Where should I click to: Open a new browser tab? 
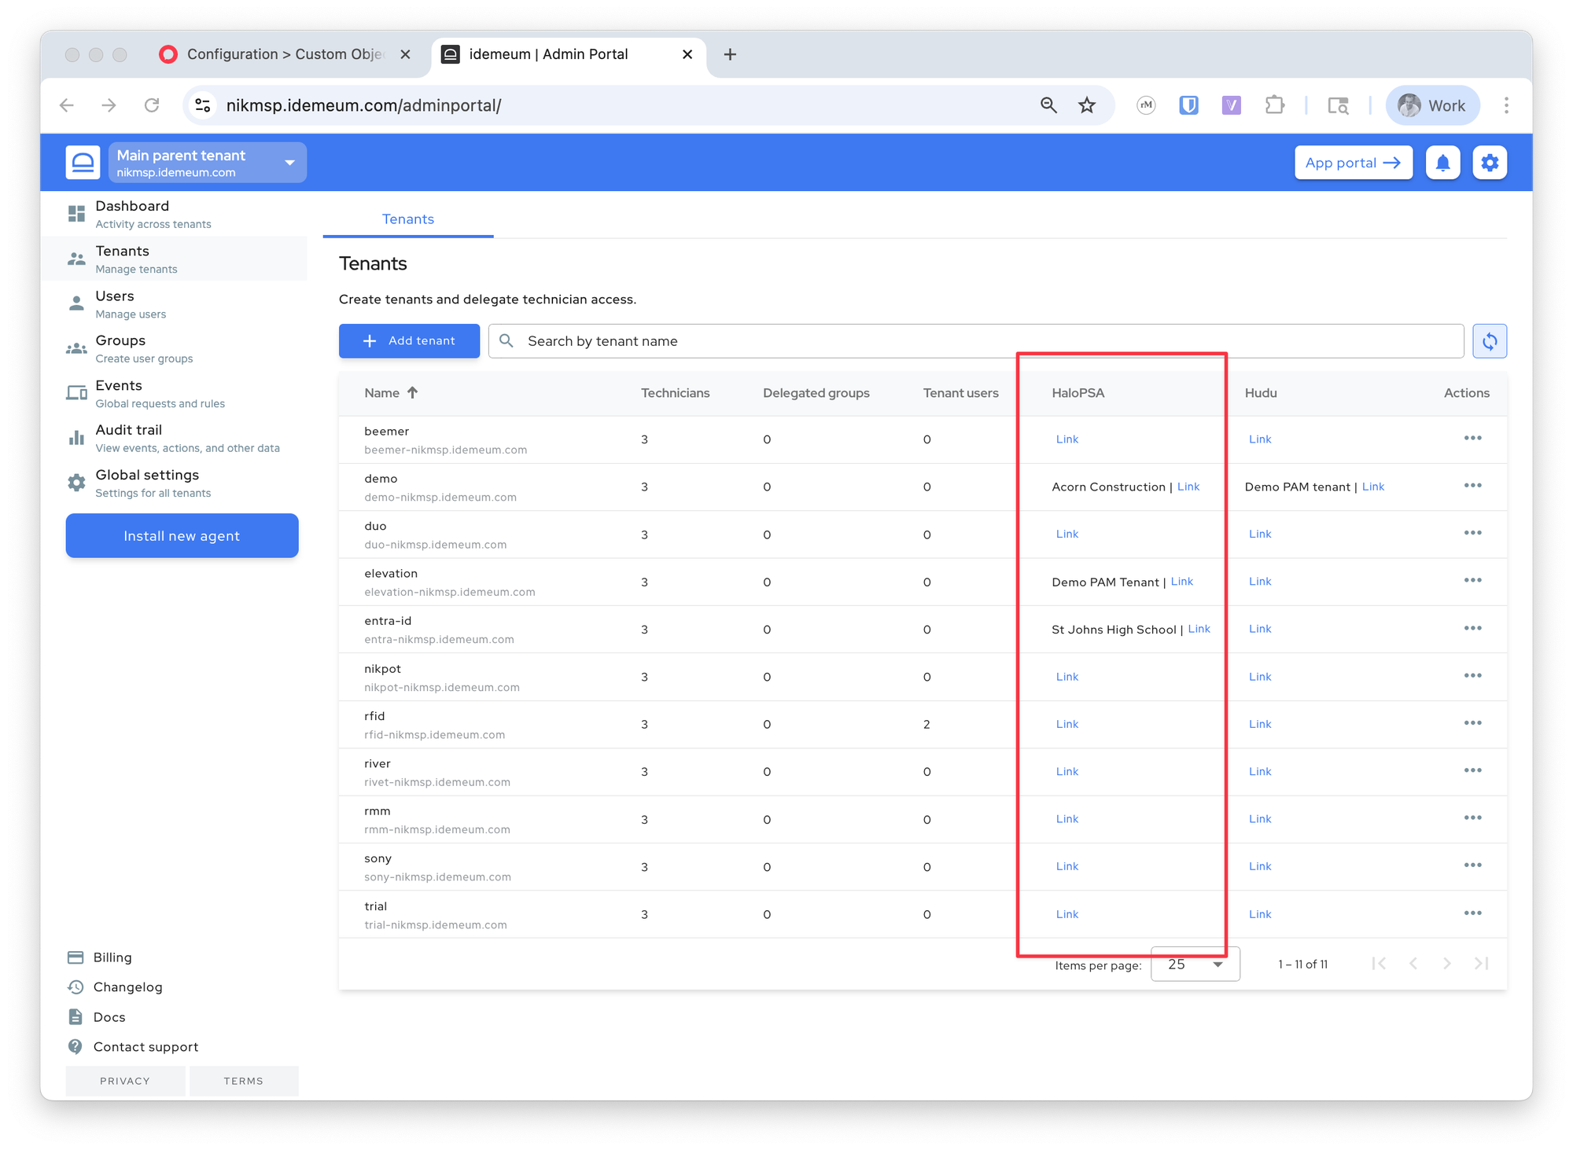coord(730,54)
